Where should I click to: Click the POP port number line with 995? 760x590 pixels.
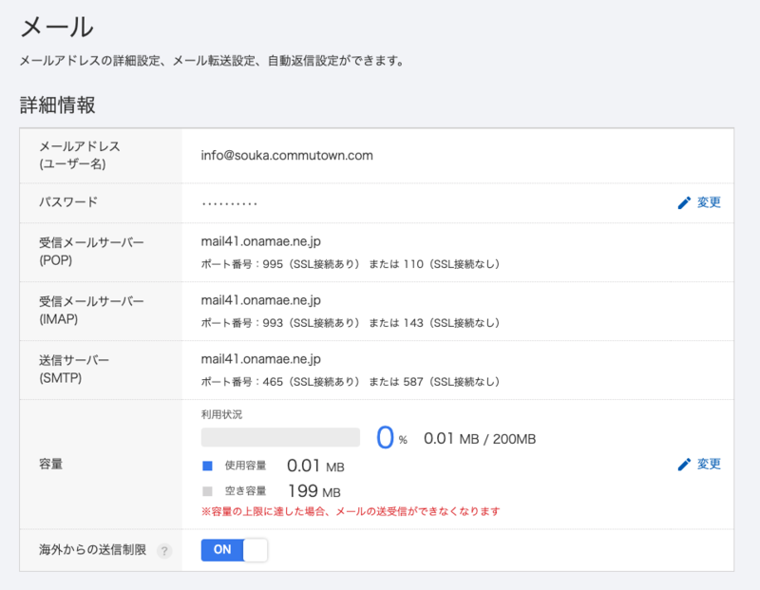pyautogui.click(x=350, y=263)
